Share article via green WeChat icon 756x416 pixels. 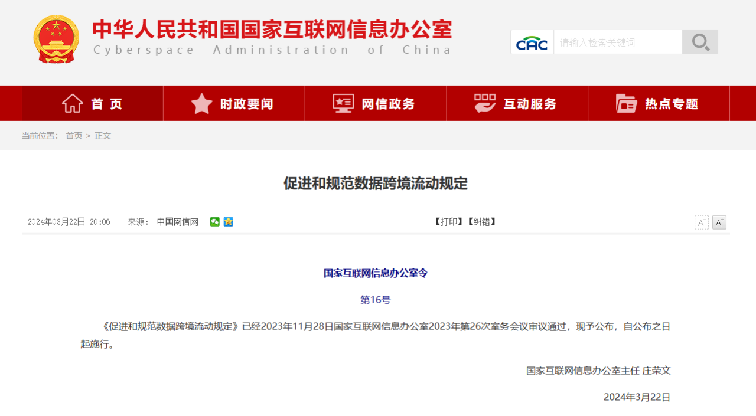coord(215,222)
